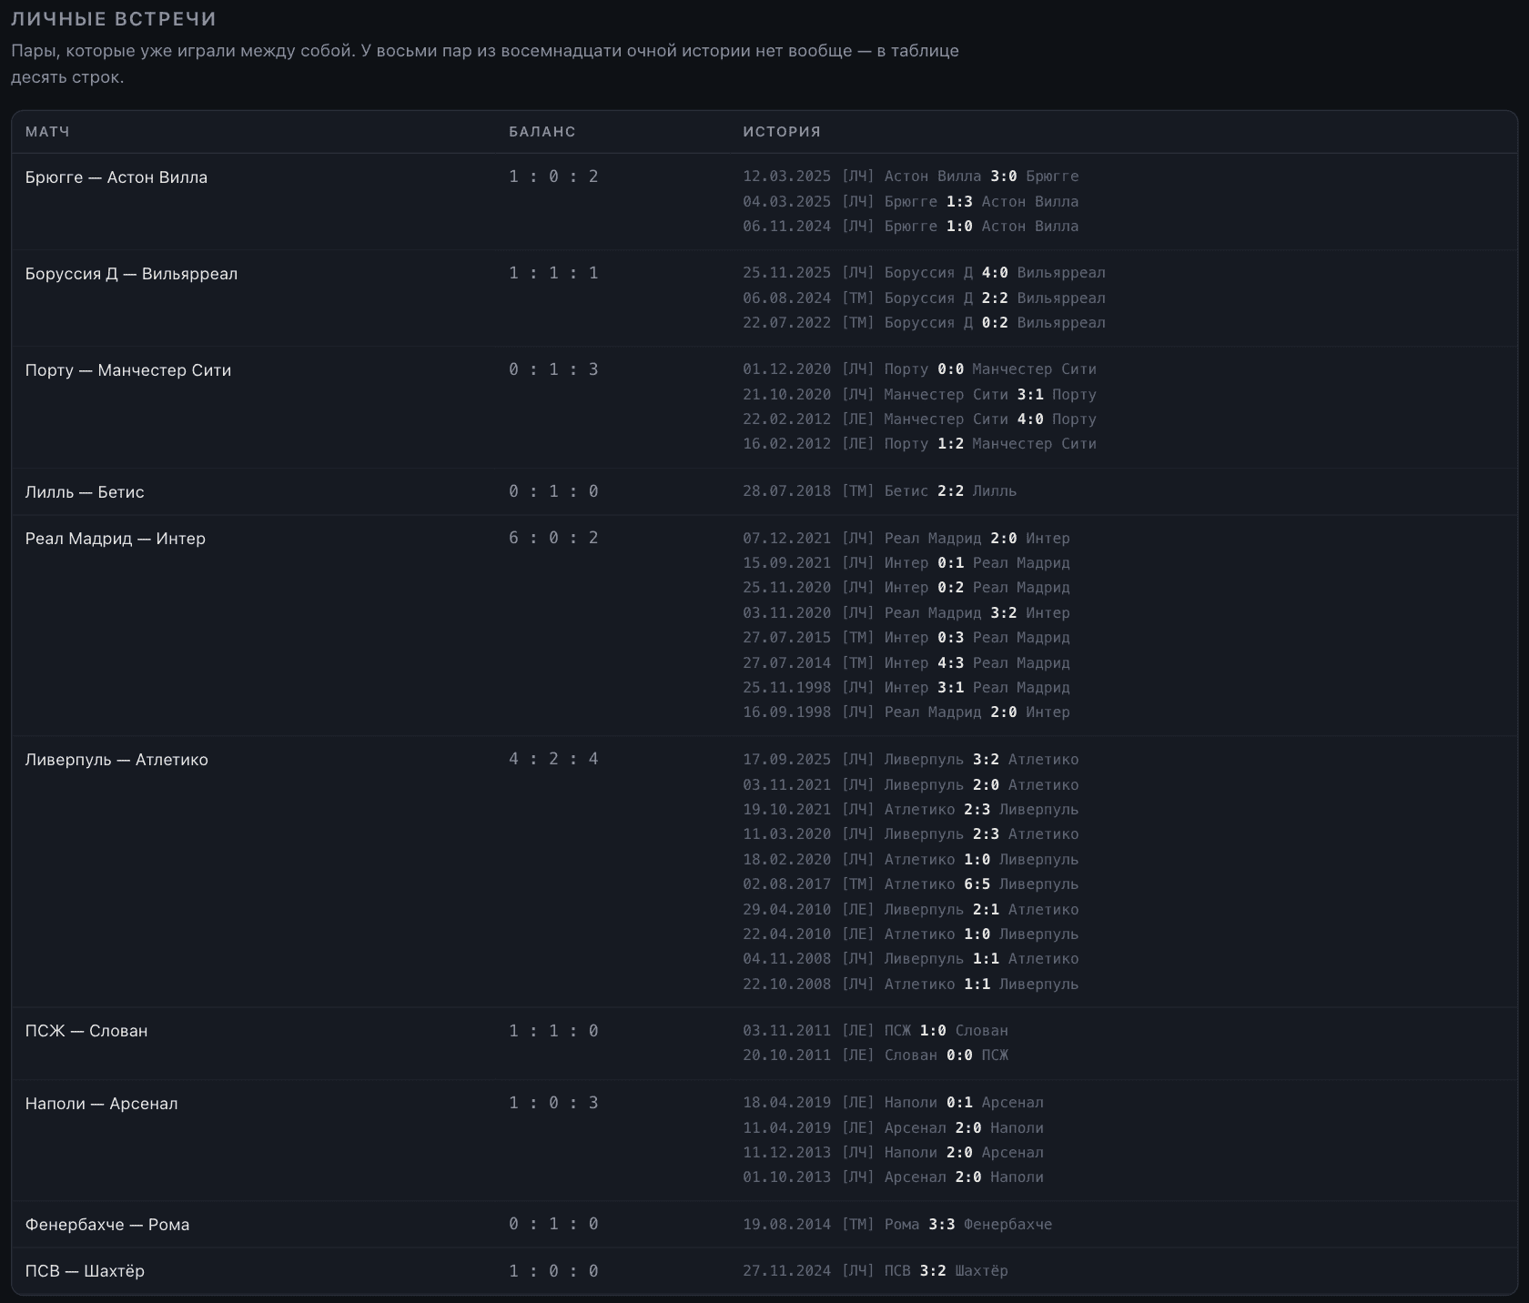Click the ЛИЧНЫЕ ВСТРЕЧИ section heading
The height and width of the screenshot is (1303, 1529).
click(x=114, y=19)
